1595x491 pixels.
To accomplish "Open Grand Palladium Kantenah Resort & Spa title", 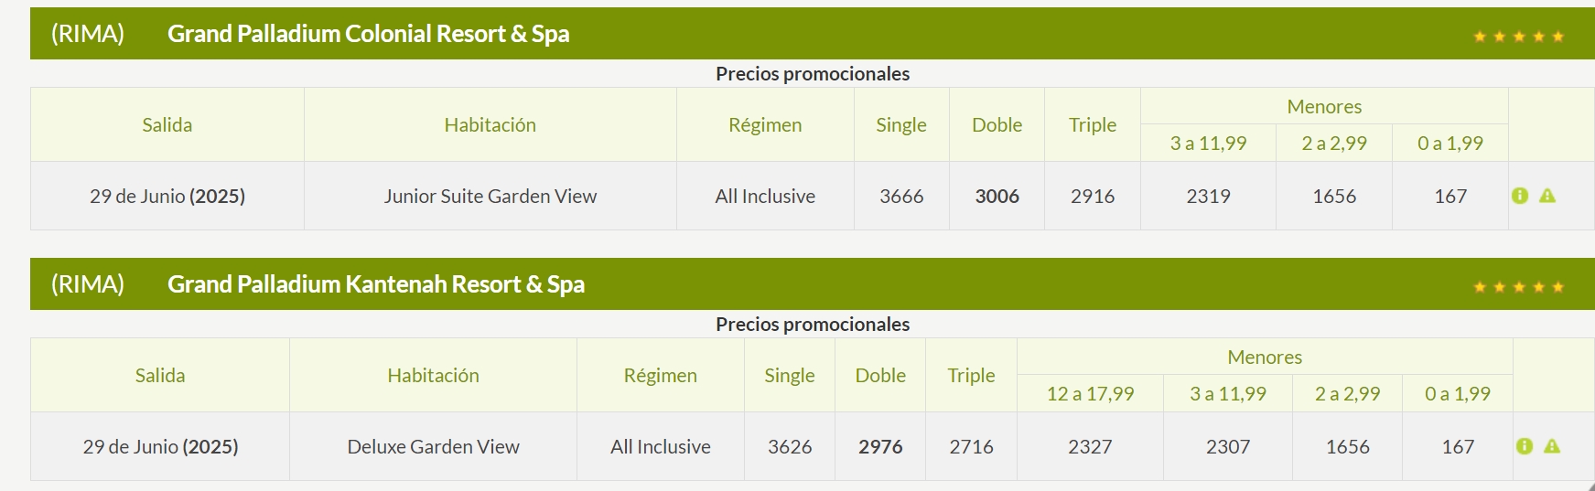I will click(x=375, y=284).
